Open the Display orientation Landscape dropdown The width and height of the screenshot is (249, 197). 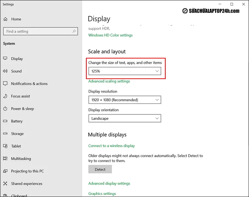pyautogui.click(x=124, y=118)
